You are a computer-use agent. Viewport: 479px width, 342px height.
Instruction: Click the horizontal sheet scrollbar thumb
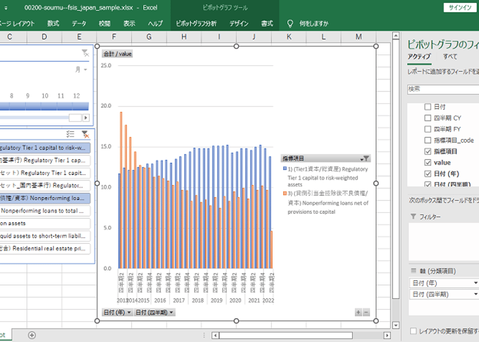coord(285,335)
